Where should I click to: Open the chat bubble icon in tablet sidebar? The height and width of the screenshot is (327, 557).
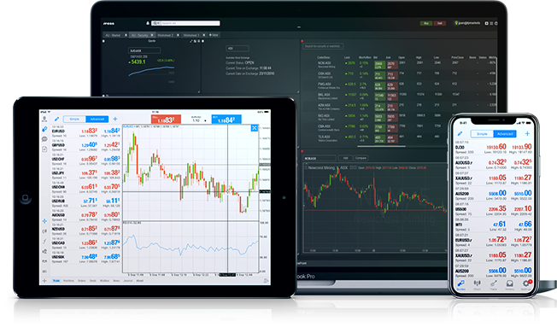click(44, 139)
